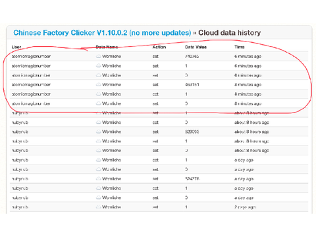The image size is (316, 237).
Task: Click the Action column header
Action: click(x=159, y=47)
